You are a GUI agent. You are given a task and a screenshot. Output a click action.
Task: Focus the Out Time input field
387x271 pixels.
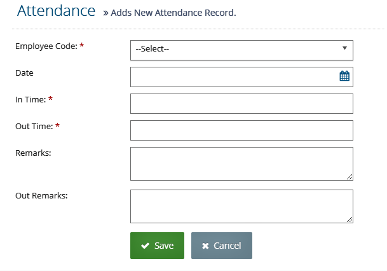click(x=241, y=130)
